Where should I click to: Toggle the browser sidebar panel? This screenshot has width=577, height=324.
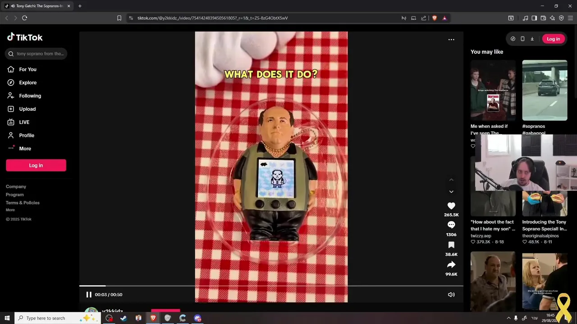[x=534, y=18]
